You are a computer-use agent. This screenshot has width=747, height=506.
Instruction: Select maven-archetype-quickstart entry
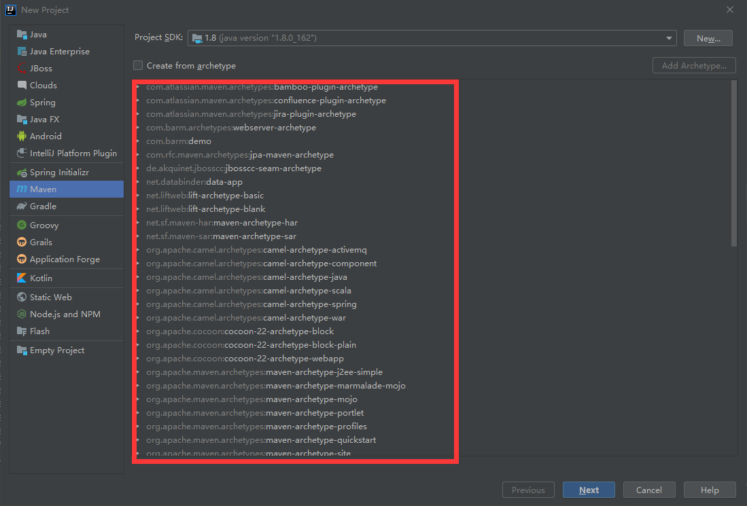(261, 440)
